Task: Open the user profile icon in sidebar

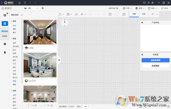Action: pos(5,52)
